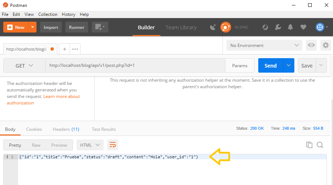Click the JSON response text line
The height and width of the screenshot is (185, 333).
pos(109,157)
